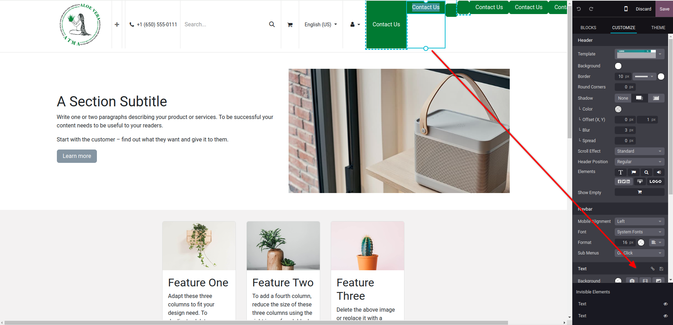Toggle the call-to-action cursor element
The image size is (673, 325).
point(640,181)
